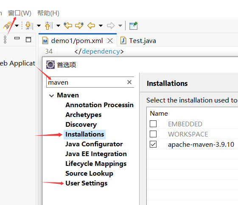
Task: Open the Next Annotation dropdown arrow
Action: pos(39,26)
